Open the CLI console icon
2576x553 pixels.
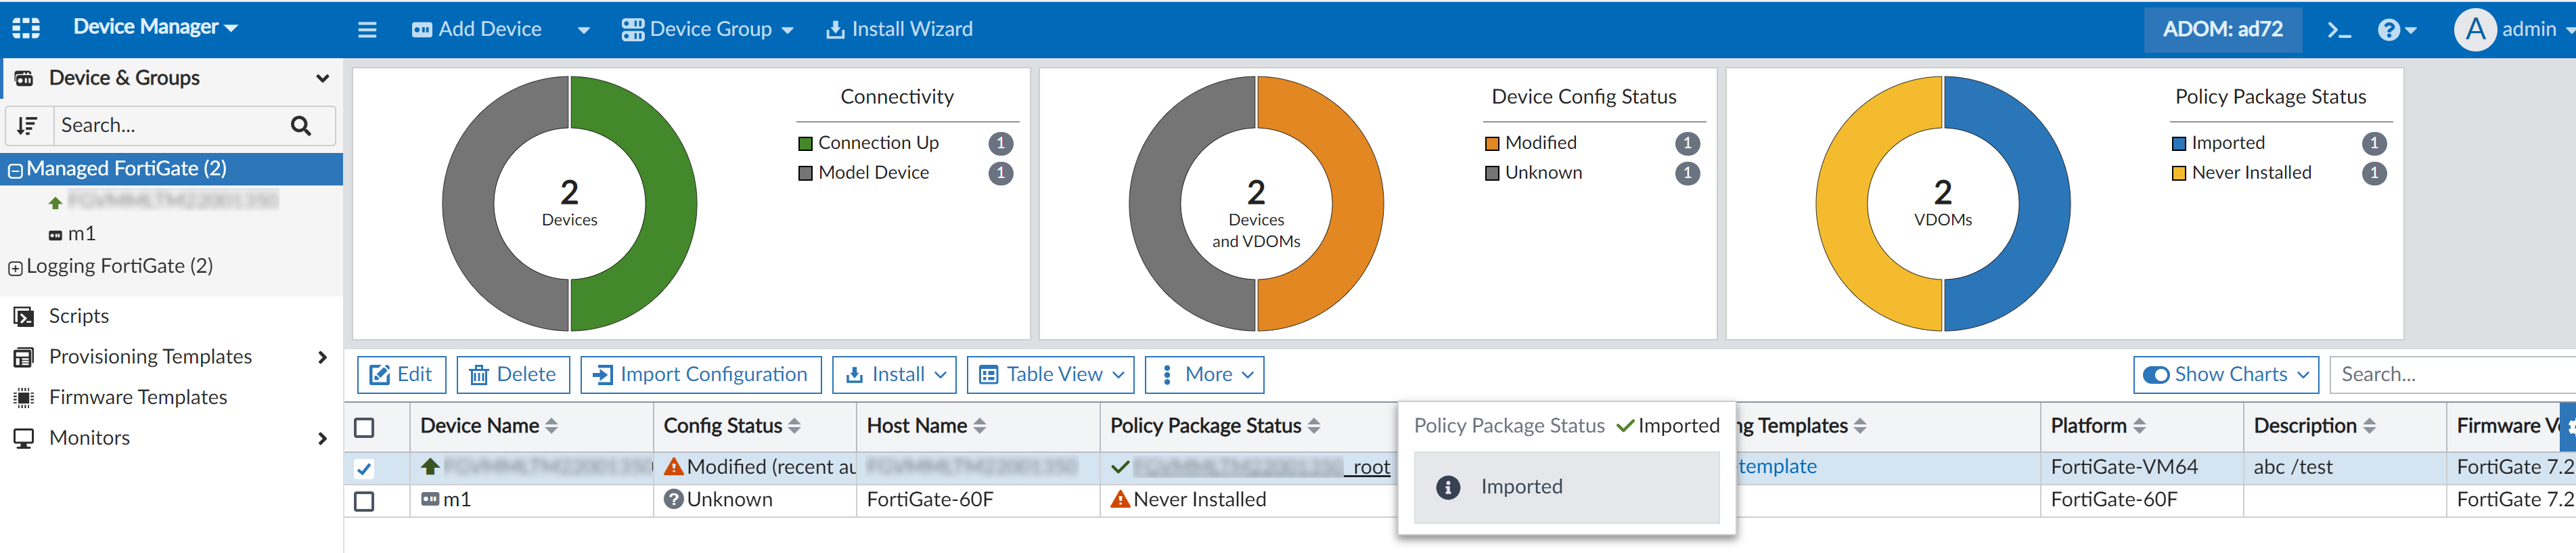coord(2338,30)
